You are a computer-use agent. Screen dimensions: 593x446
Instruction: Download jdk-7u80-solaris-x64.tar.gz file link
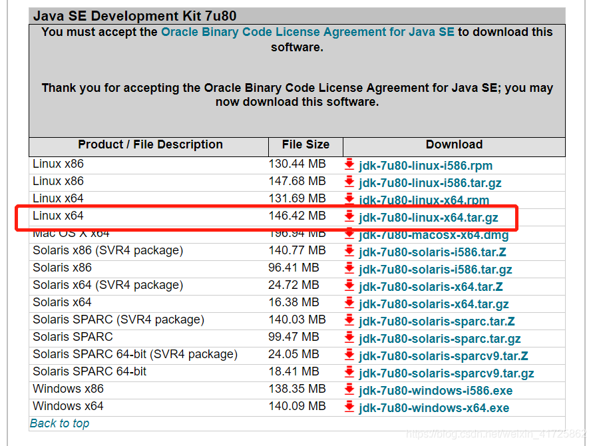(x=434, y=304)
